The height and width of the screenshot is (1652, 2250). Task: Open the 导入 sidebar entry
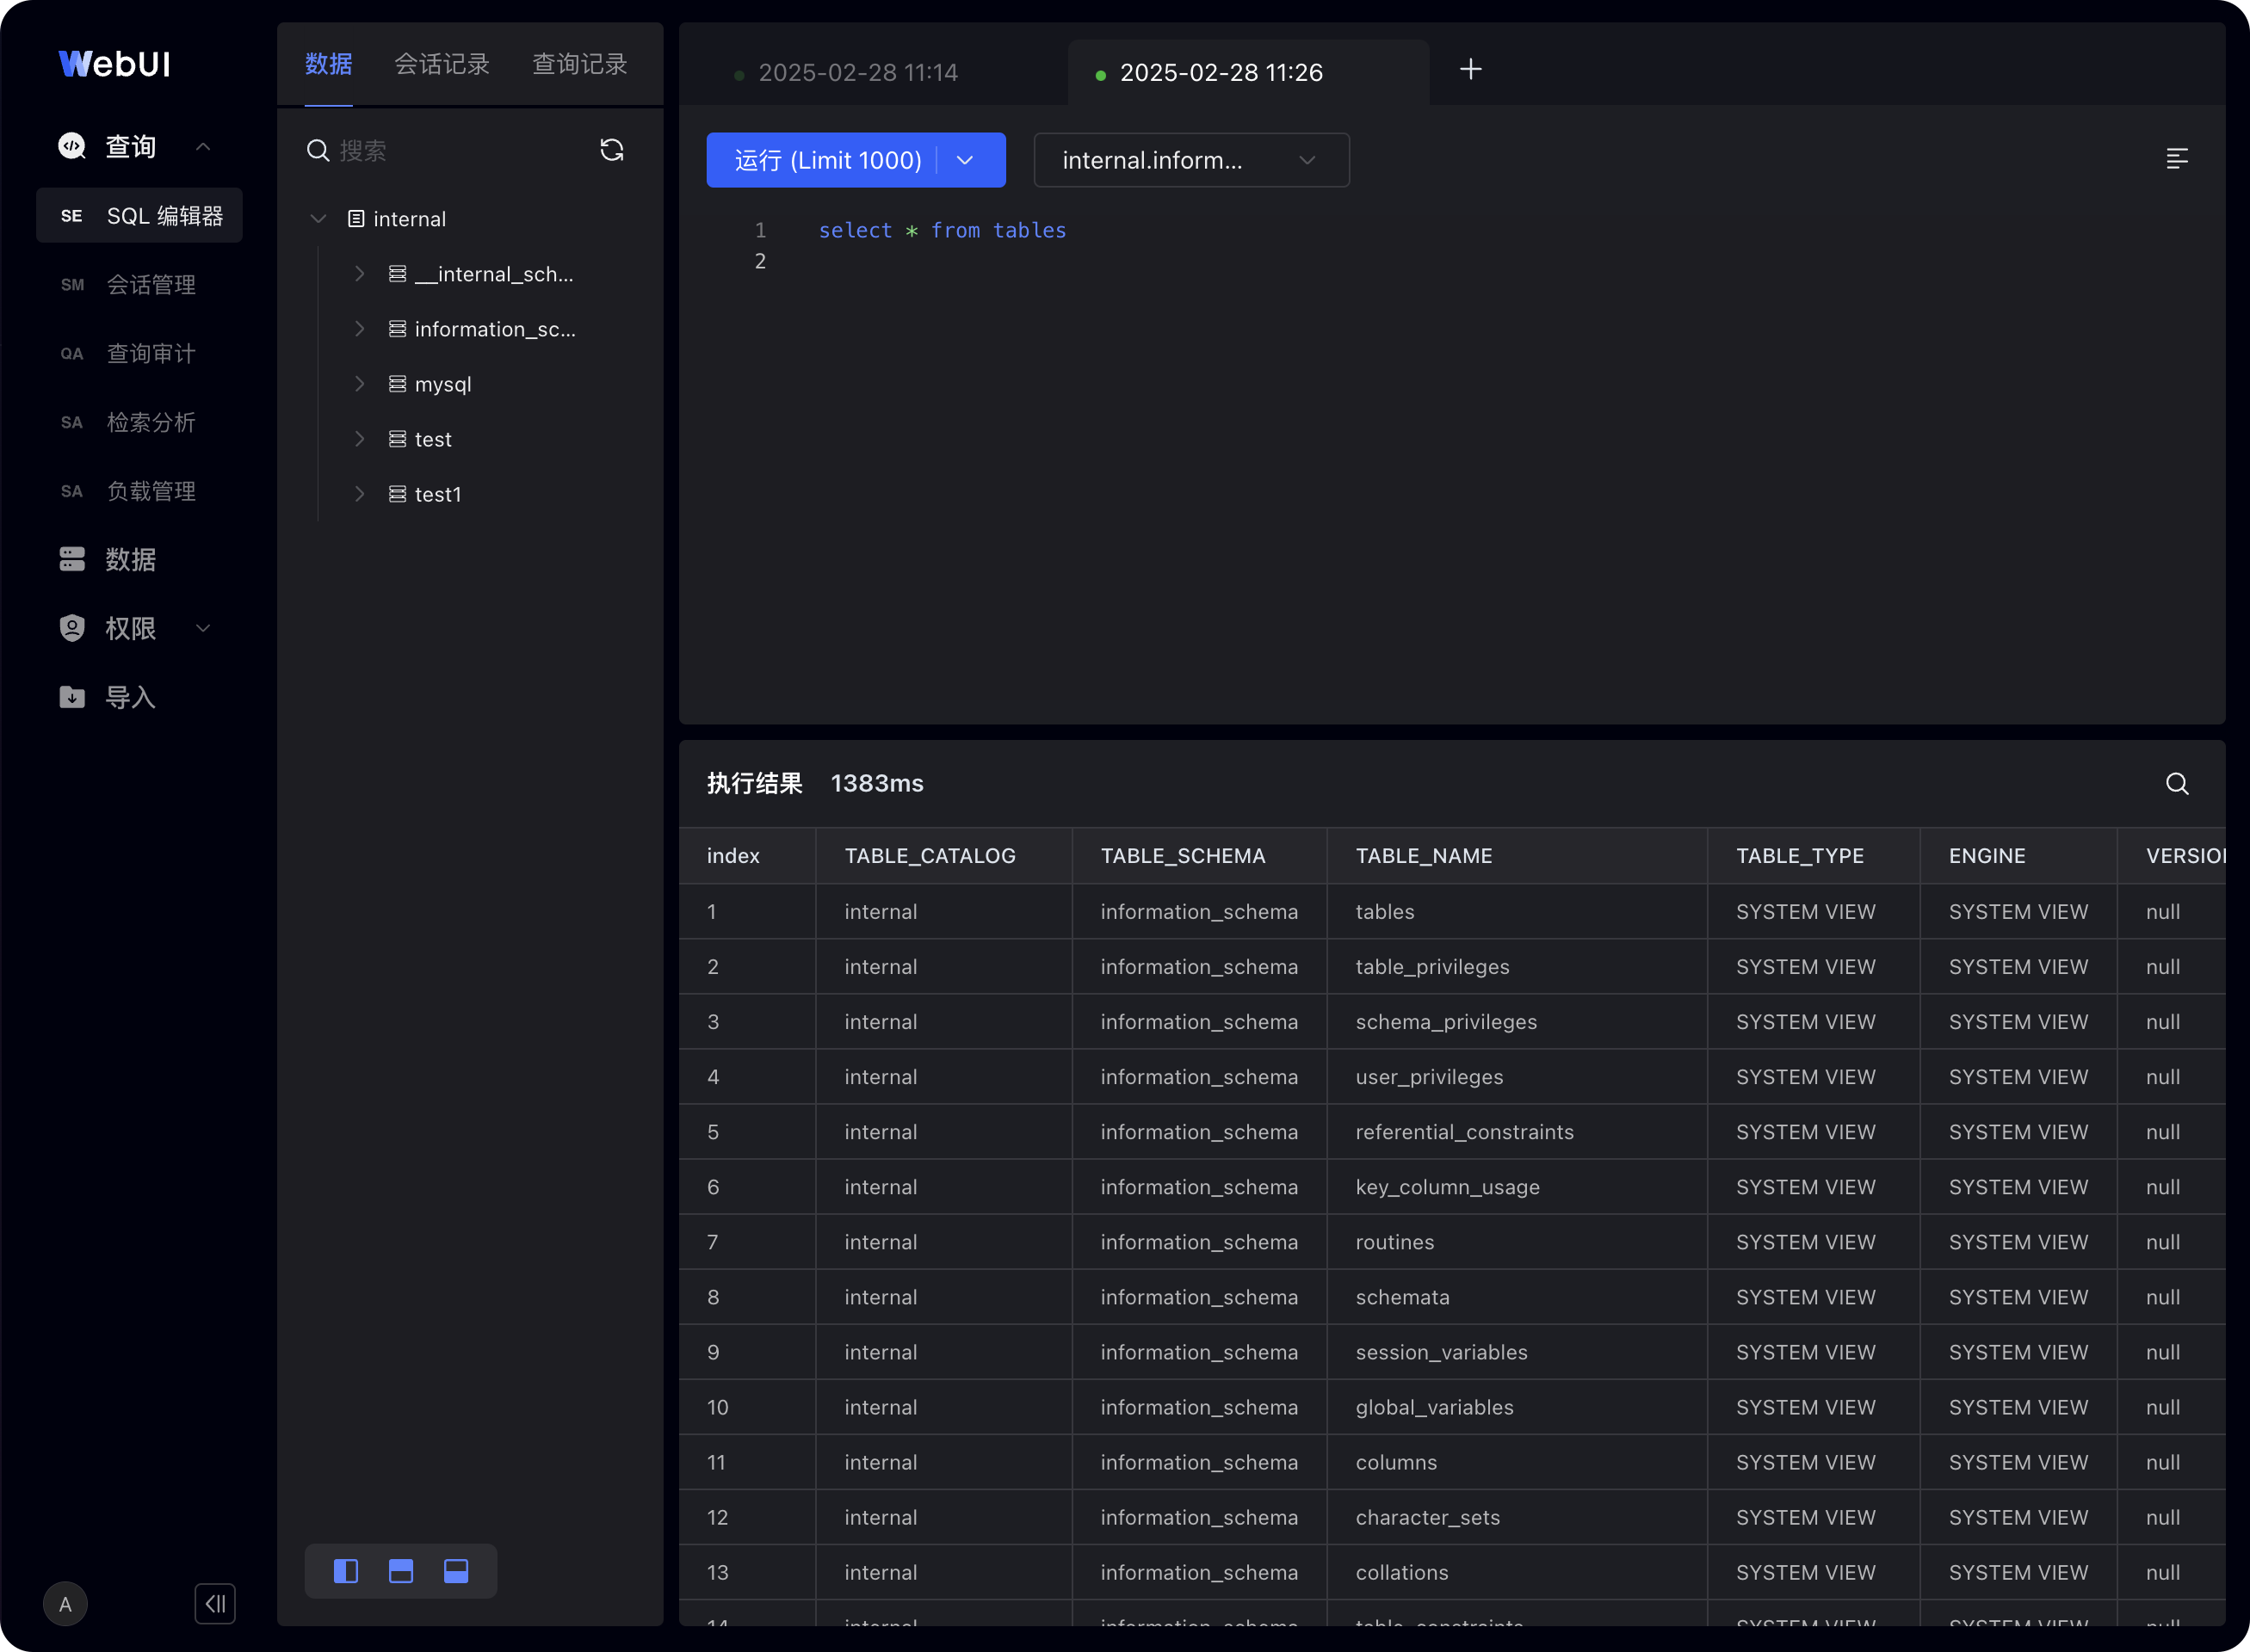point(131,697)
